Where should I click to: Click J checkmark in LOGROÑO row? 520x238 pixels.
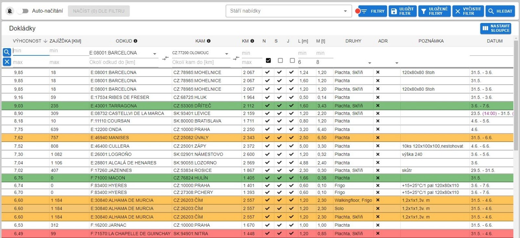(292, 154)
